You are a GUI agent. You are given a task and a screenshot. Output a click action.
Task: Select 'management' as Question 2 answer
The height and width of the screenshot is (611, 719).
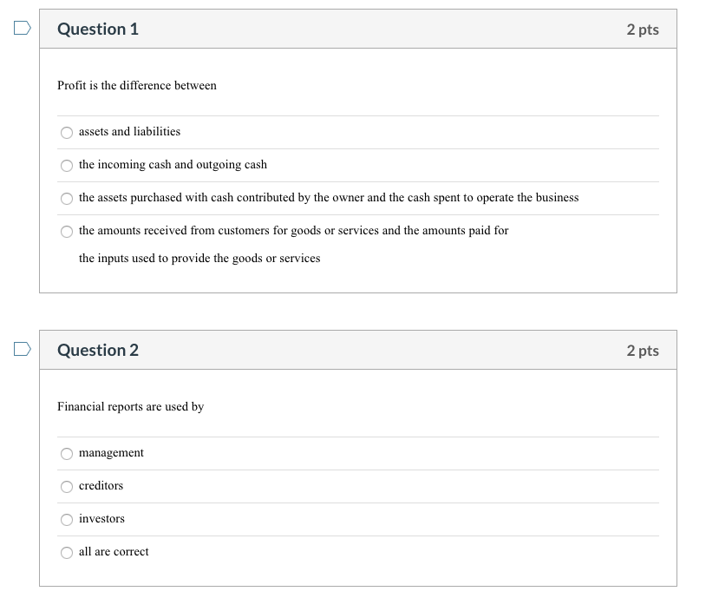(x=67, y=453)
